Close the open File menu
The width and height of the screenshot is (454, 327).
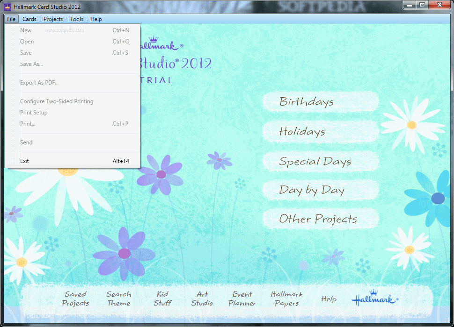pos(11,19)
